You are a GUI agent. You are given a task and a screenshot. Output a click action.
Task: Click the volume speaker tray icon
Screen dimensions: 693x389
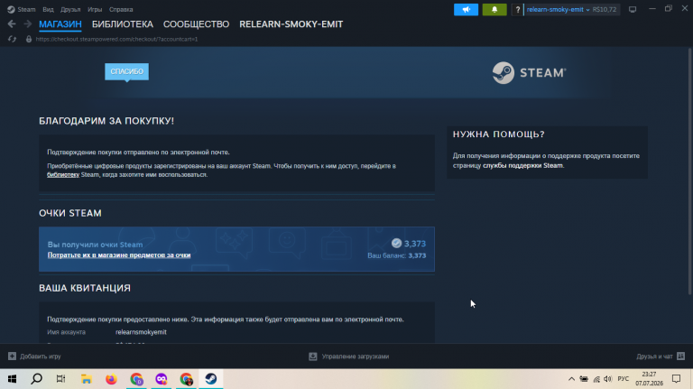tap(608, 379)
